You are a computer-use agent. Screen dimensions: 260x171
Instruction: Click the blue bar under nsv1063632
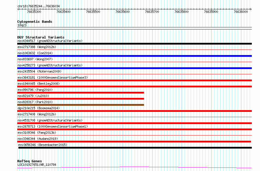[x=134, y=56]
